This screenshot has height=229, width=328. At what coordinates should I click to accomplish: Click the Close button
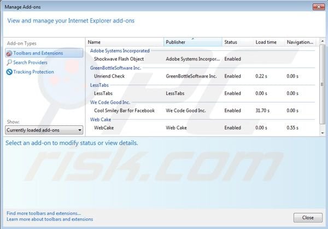pos(308,218)
